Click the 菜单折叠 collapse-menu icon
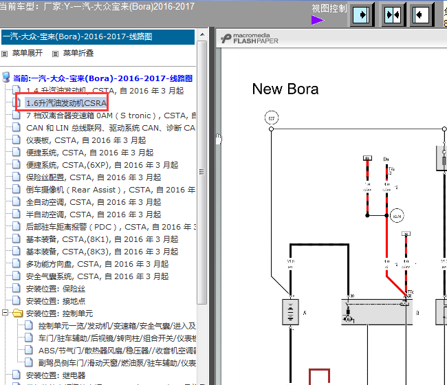The height and width of the screenshot is (385, 447). point(55,54)
